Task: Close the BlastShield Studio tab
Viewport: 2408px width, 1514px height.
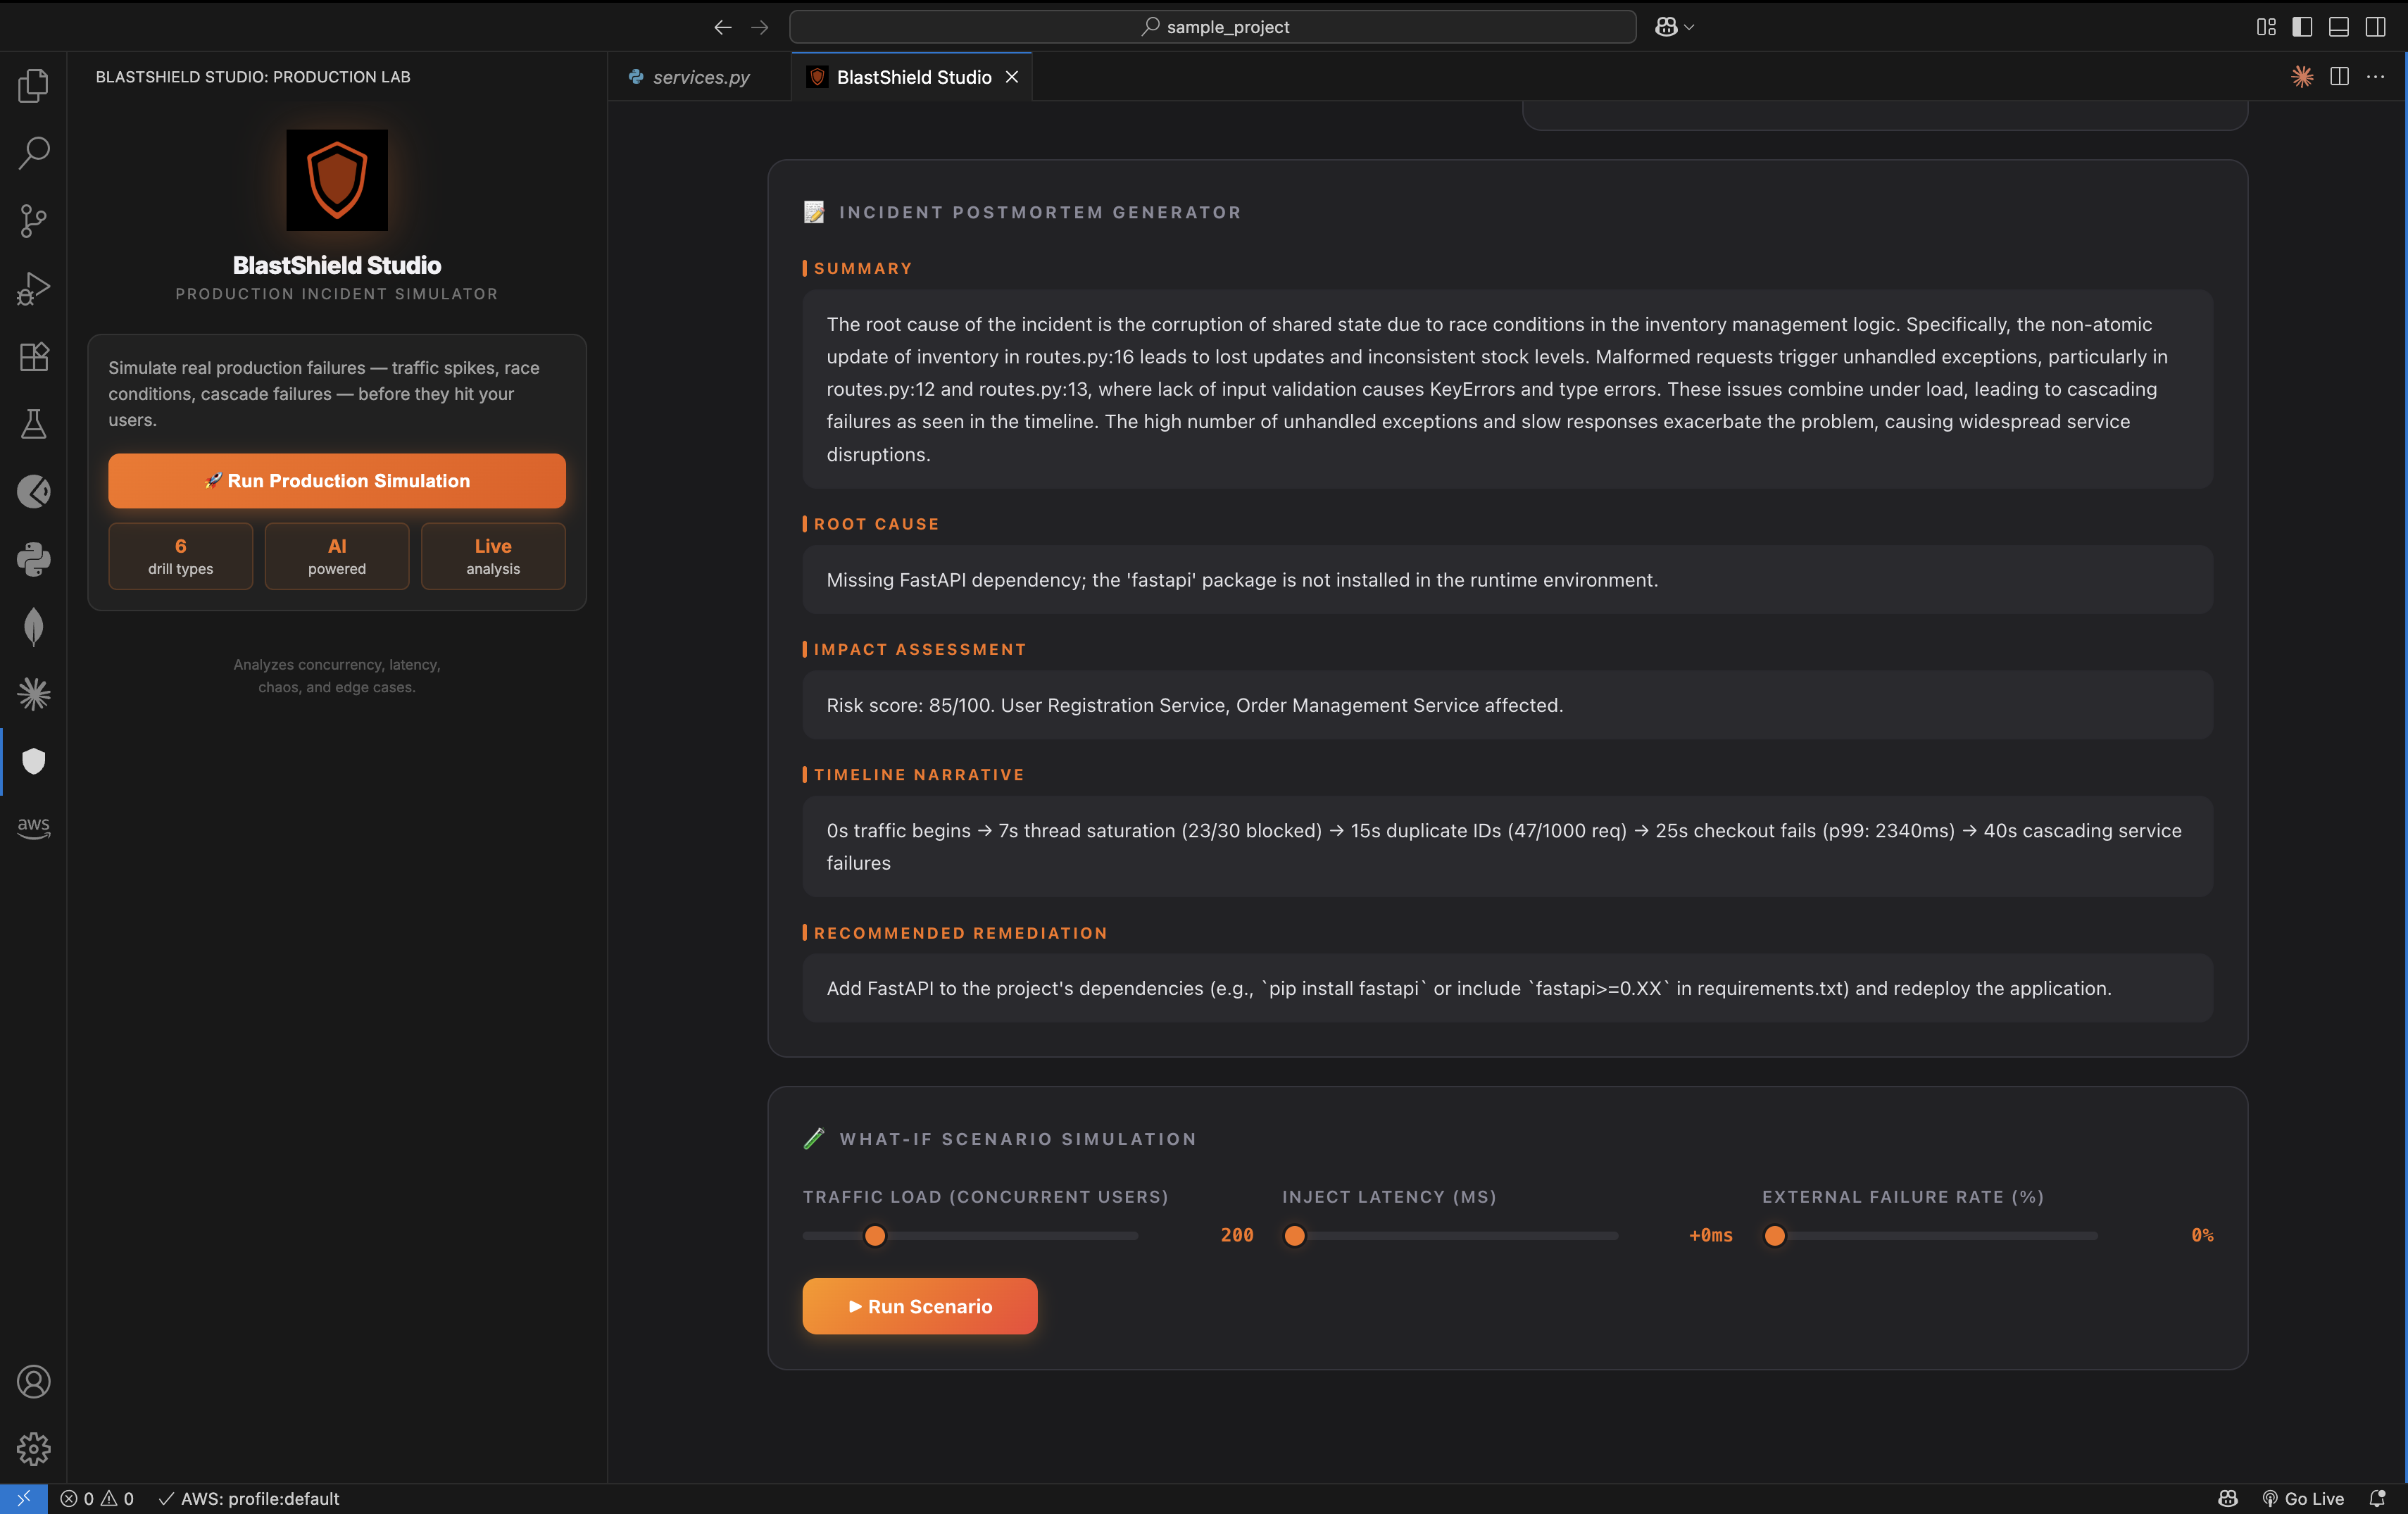Action: pos(1012,77)
